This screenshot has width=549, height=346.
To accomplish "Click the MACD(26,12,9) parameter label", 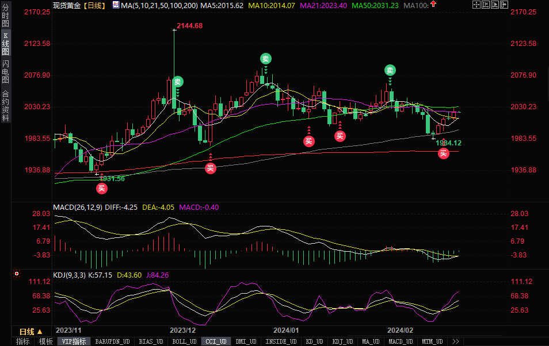I will pos(77,207).
